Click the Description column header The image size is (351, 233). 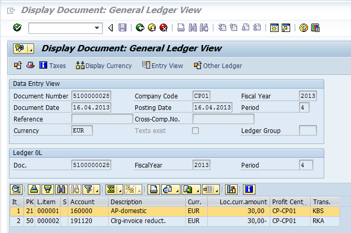(147, 202)
